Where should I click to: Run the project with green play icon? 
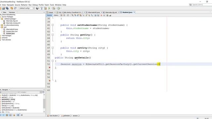pos(49,8)
